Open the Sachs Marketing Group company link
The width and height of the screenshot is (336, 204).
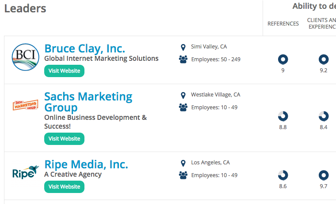point(88,102)
